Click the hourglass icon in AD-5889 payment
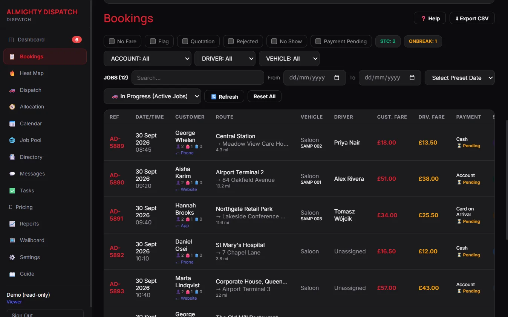The height and width of the screenshot is (317, 508). (x=459, y=146)
